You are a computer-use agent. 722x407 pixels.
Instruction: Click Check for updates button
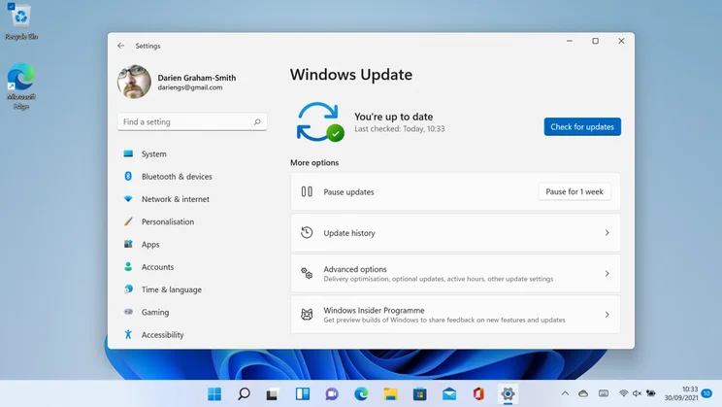tap(582, 126)
